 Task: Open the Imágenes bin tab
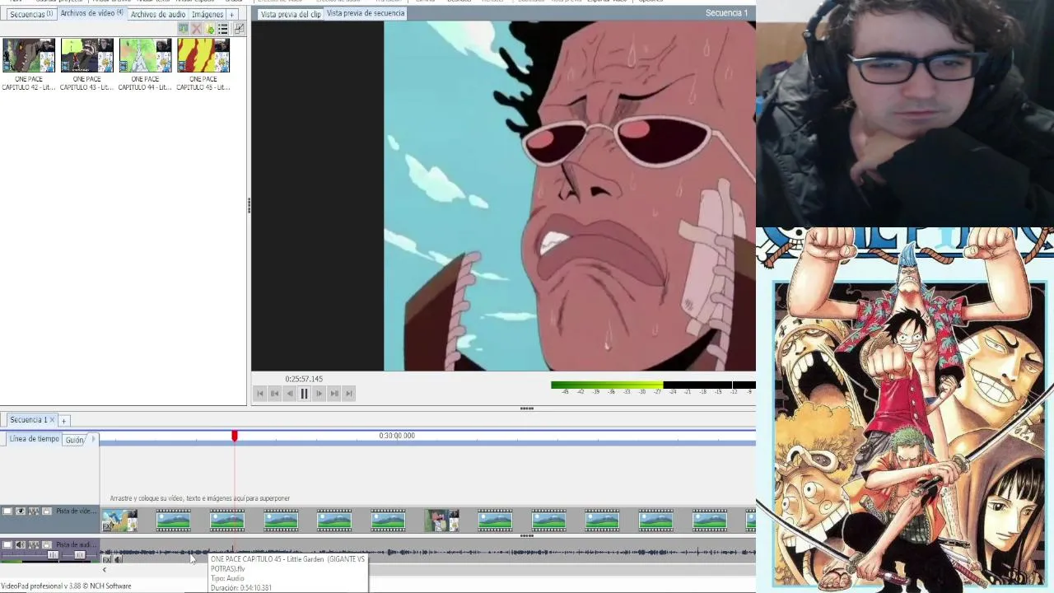(208, 14)
